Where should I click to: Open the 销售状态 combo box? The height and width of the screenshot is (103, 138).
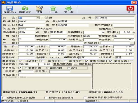tap(88, 57)
